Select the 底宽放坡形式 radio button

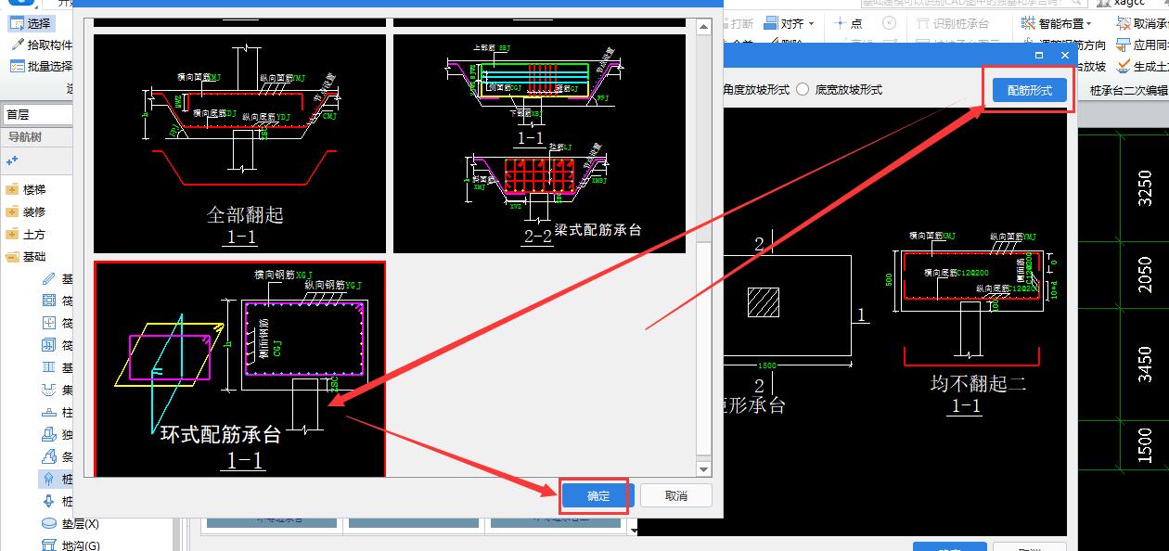click(x=803, y=89)
